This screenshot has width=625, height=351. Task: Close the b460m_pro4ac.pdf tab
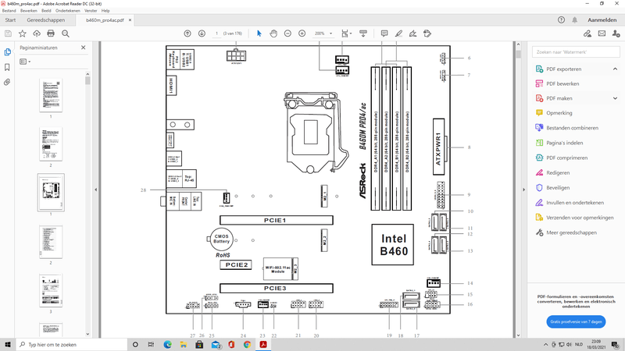[130, 20]
